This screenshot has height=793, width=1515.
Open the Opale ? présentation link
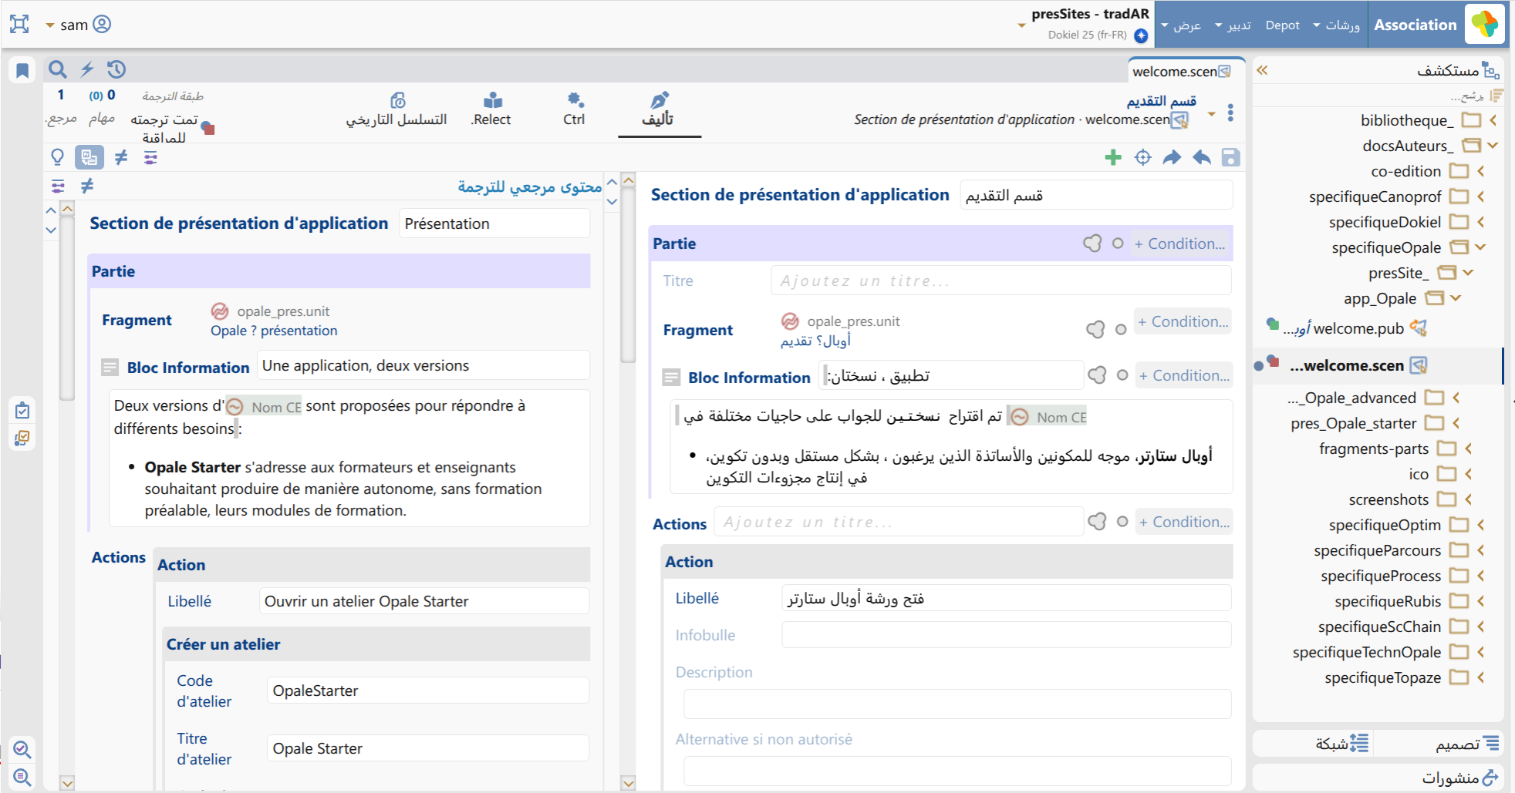274,331
